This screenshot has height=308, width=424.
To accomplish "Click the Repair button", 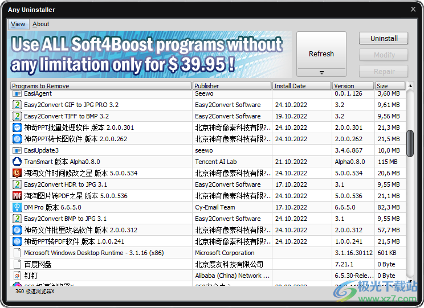I will tap(384, 71).
